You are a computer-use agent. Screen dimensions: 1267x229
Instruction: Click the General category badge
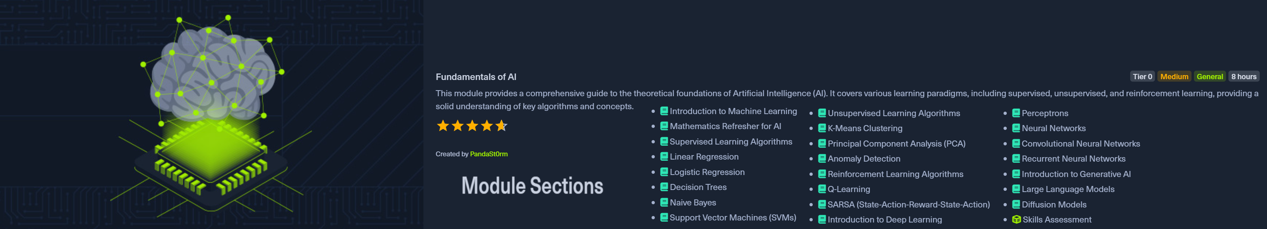(x=1209, y=77)
